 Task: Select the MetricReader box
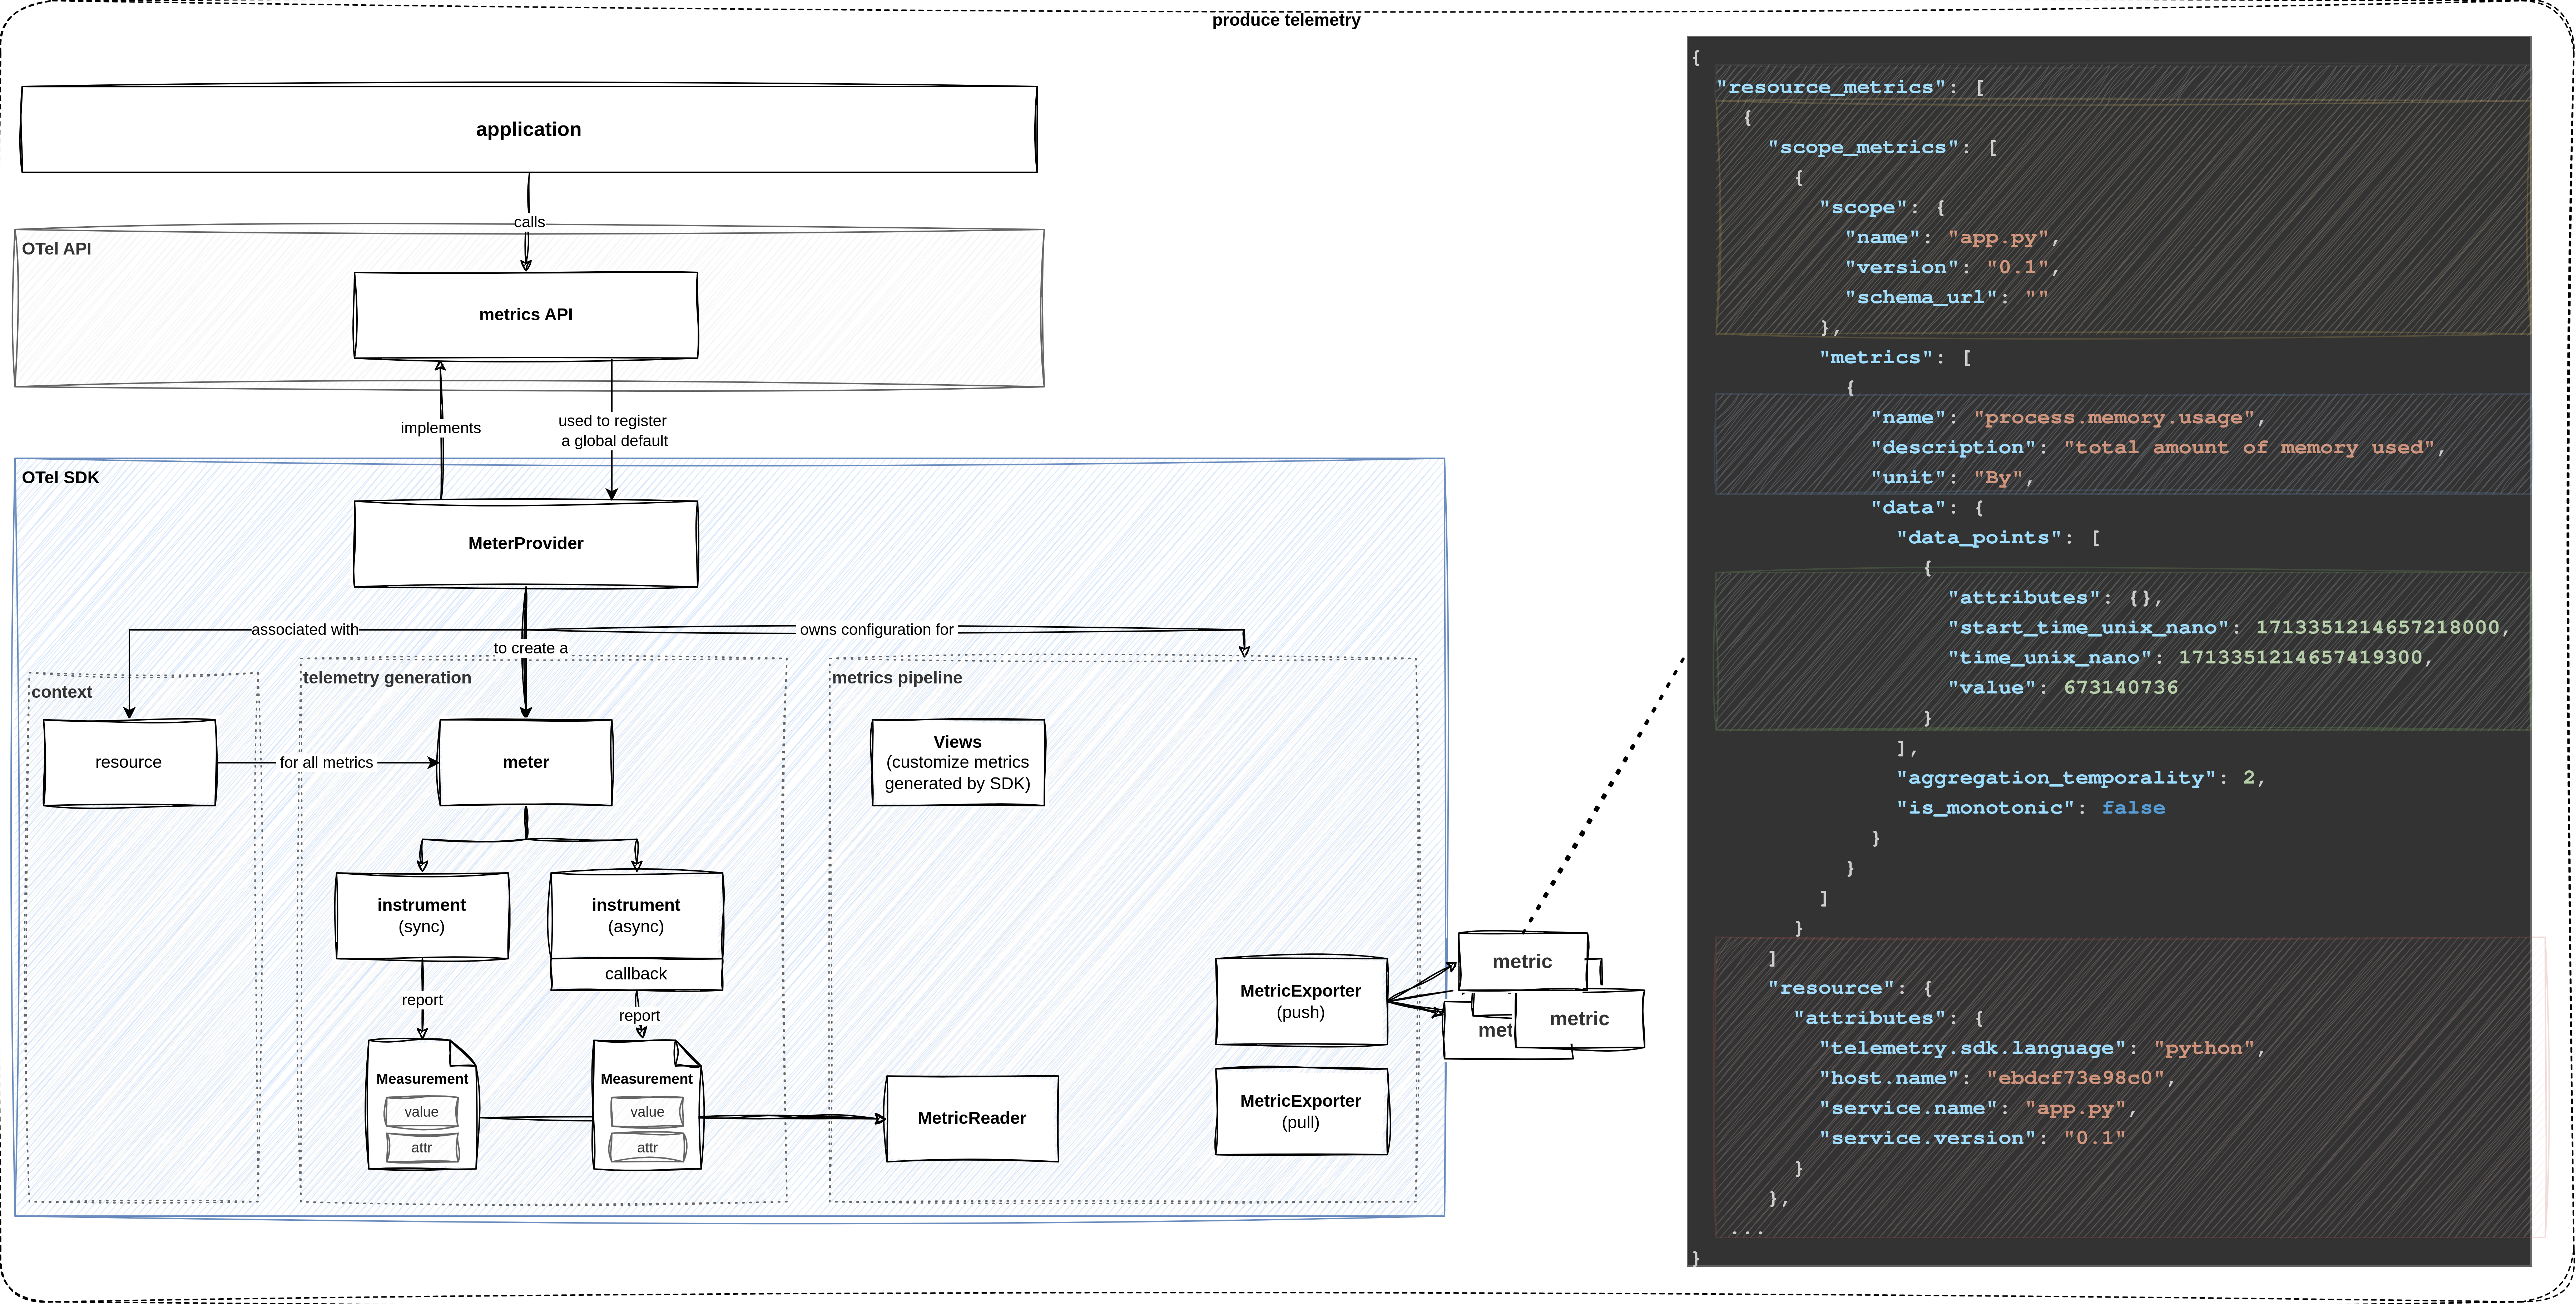[972, 1118]
